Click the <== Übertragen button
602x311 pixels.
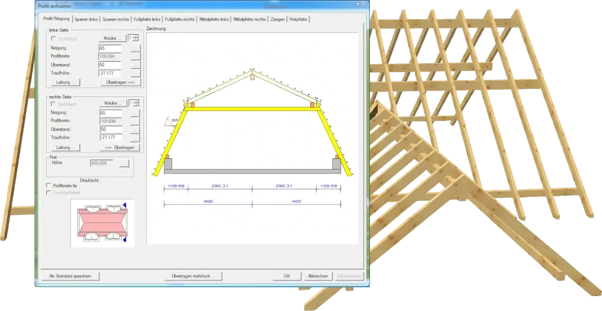tap(120, 147)
